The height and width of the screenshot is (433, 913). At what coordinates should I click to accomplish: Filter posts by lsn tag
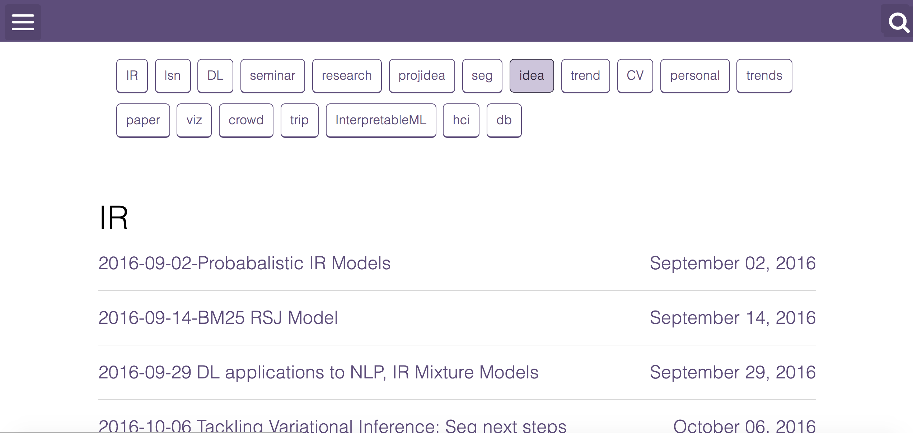[x=173, y=76]
